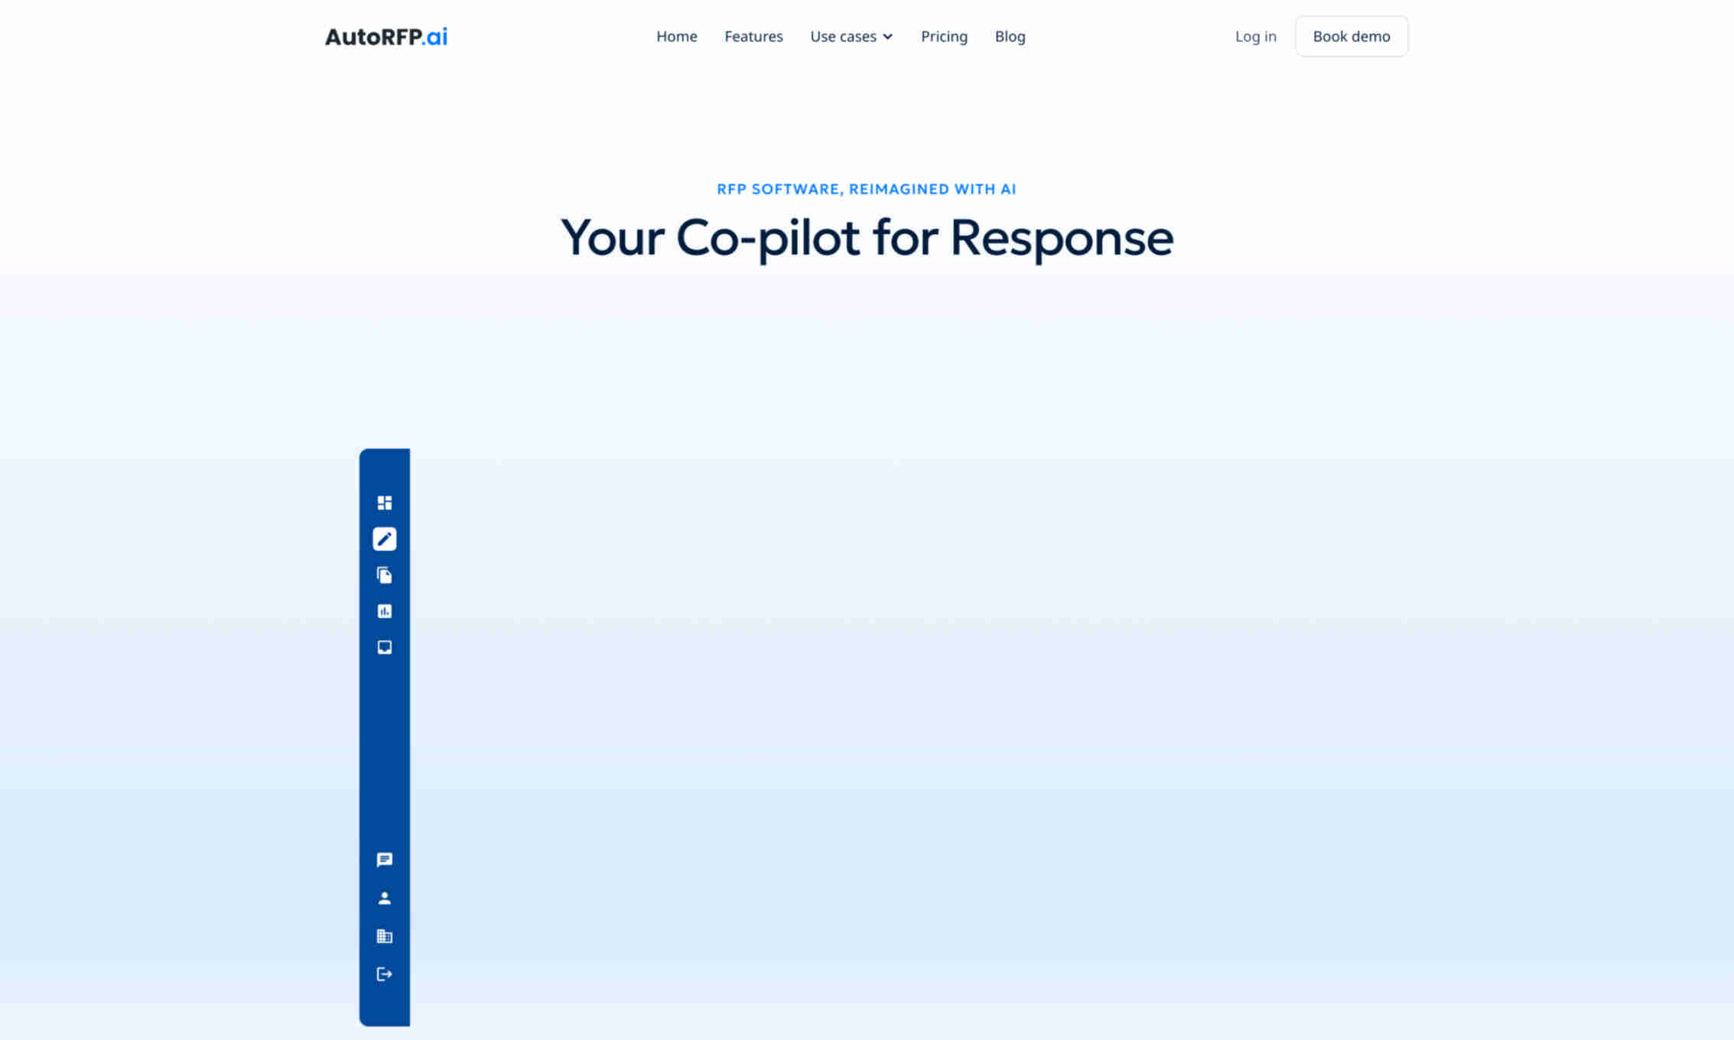1734x1040 pixels.
Task: Click the AutoRFP.ai logo to go home
Action: (x=386, y=36)
